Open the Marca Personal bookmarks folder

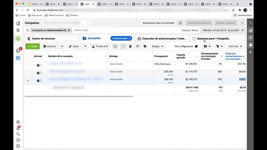tap(54, 15)
